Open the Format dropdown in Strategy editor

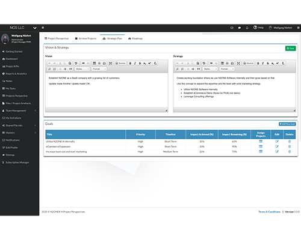click(x=227, y=69)
